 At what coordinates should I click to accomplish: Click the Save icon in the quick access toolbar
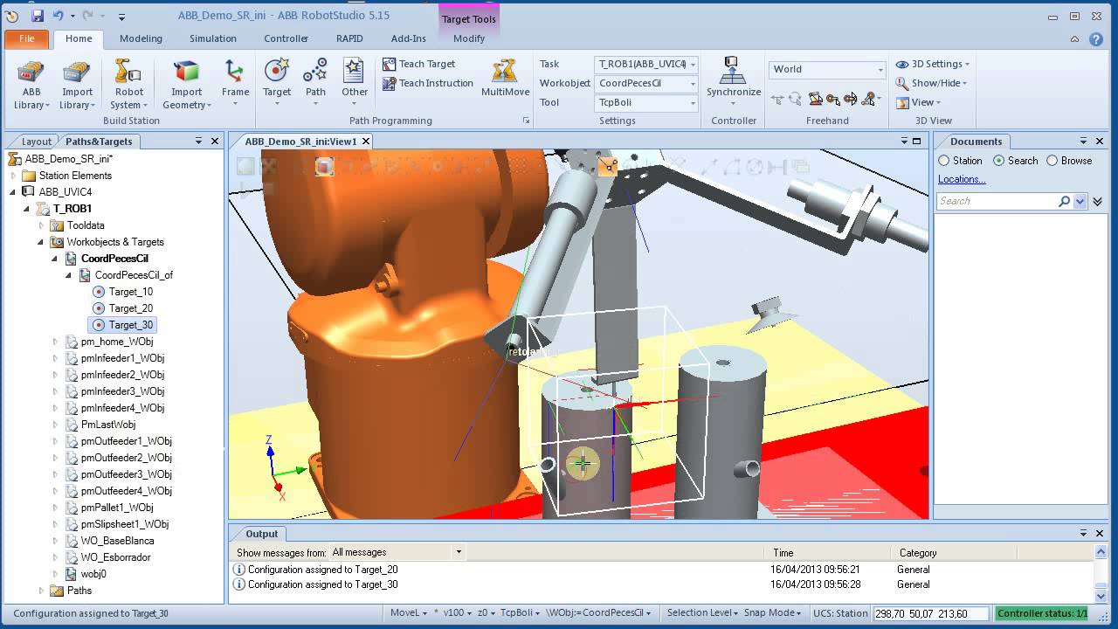(x=38, y=16)
